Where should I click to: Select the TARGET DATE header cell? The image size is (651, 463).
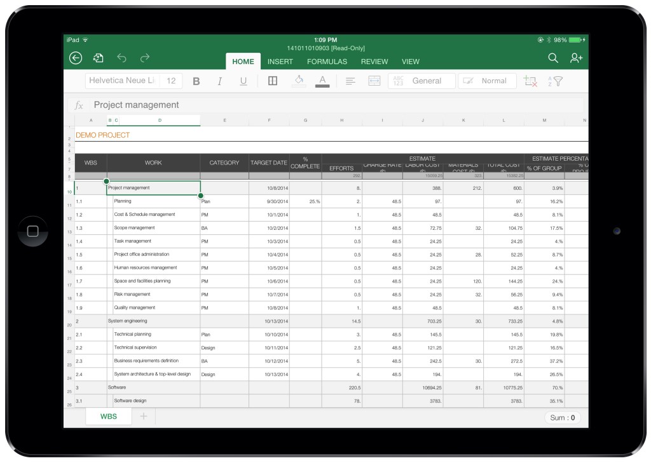(269, 163)
